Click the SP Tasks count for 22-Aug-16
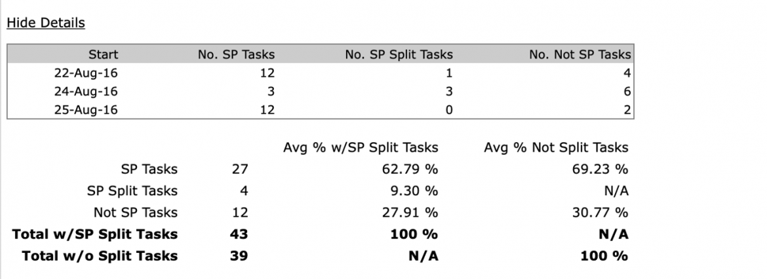The width and height of the screenshot is (767, 279). point(267,73)
